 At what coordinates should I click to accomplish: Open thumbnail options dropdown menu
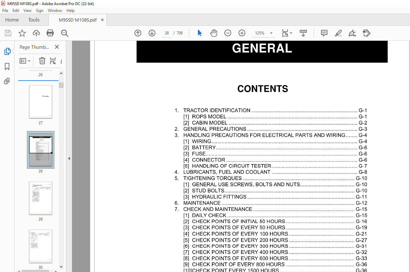click(x=25, y=61)
